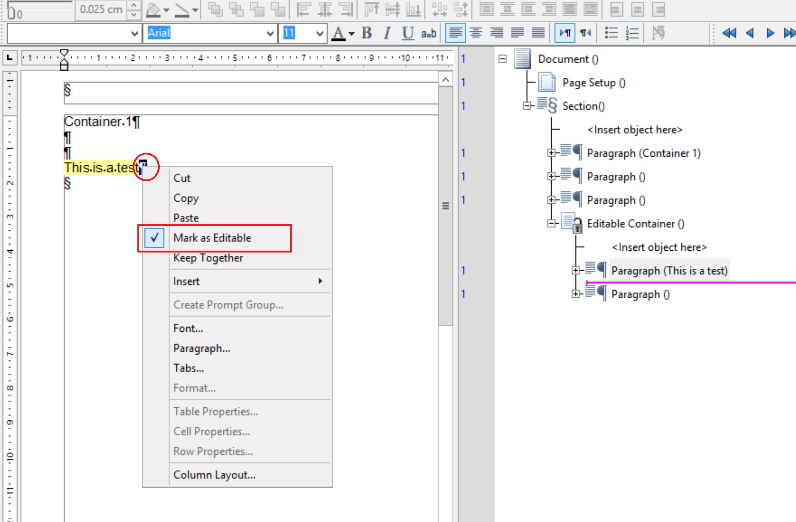Align text right
Image resolution: width=796 pixels, height=522 pixels.
pos(497,33)
